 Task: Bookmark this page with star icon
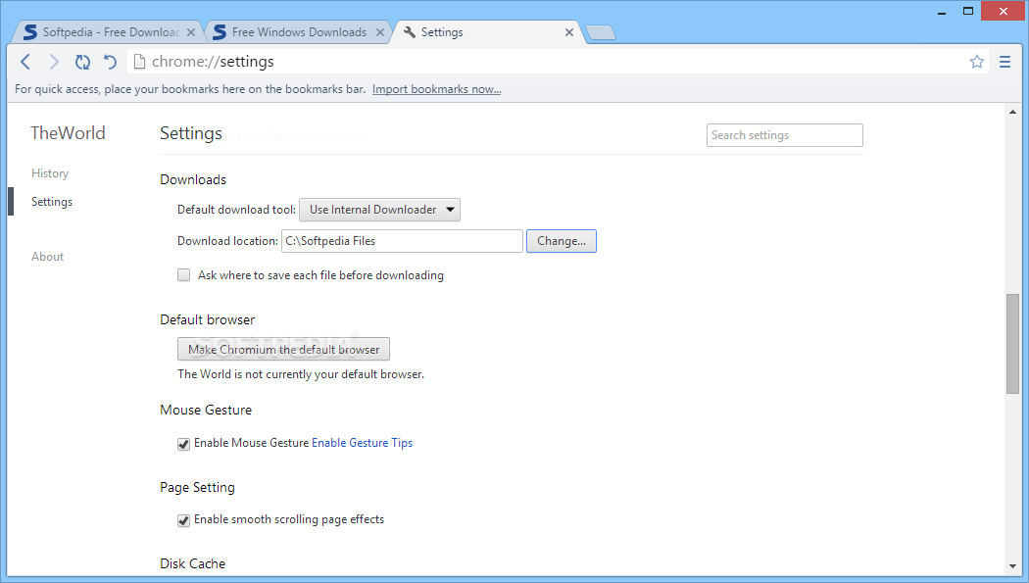coord(976,62)
